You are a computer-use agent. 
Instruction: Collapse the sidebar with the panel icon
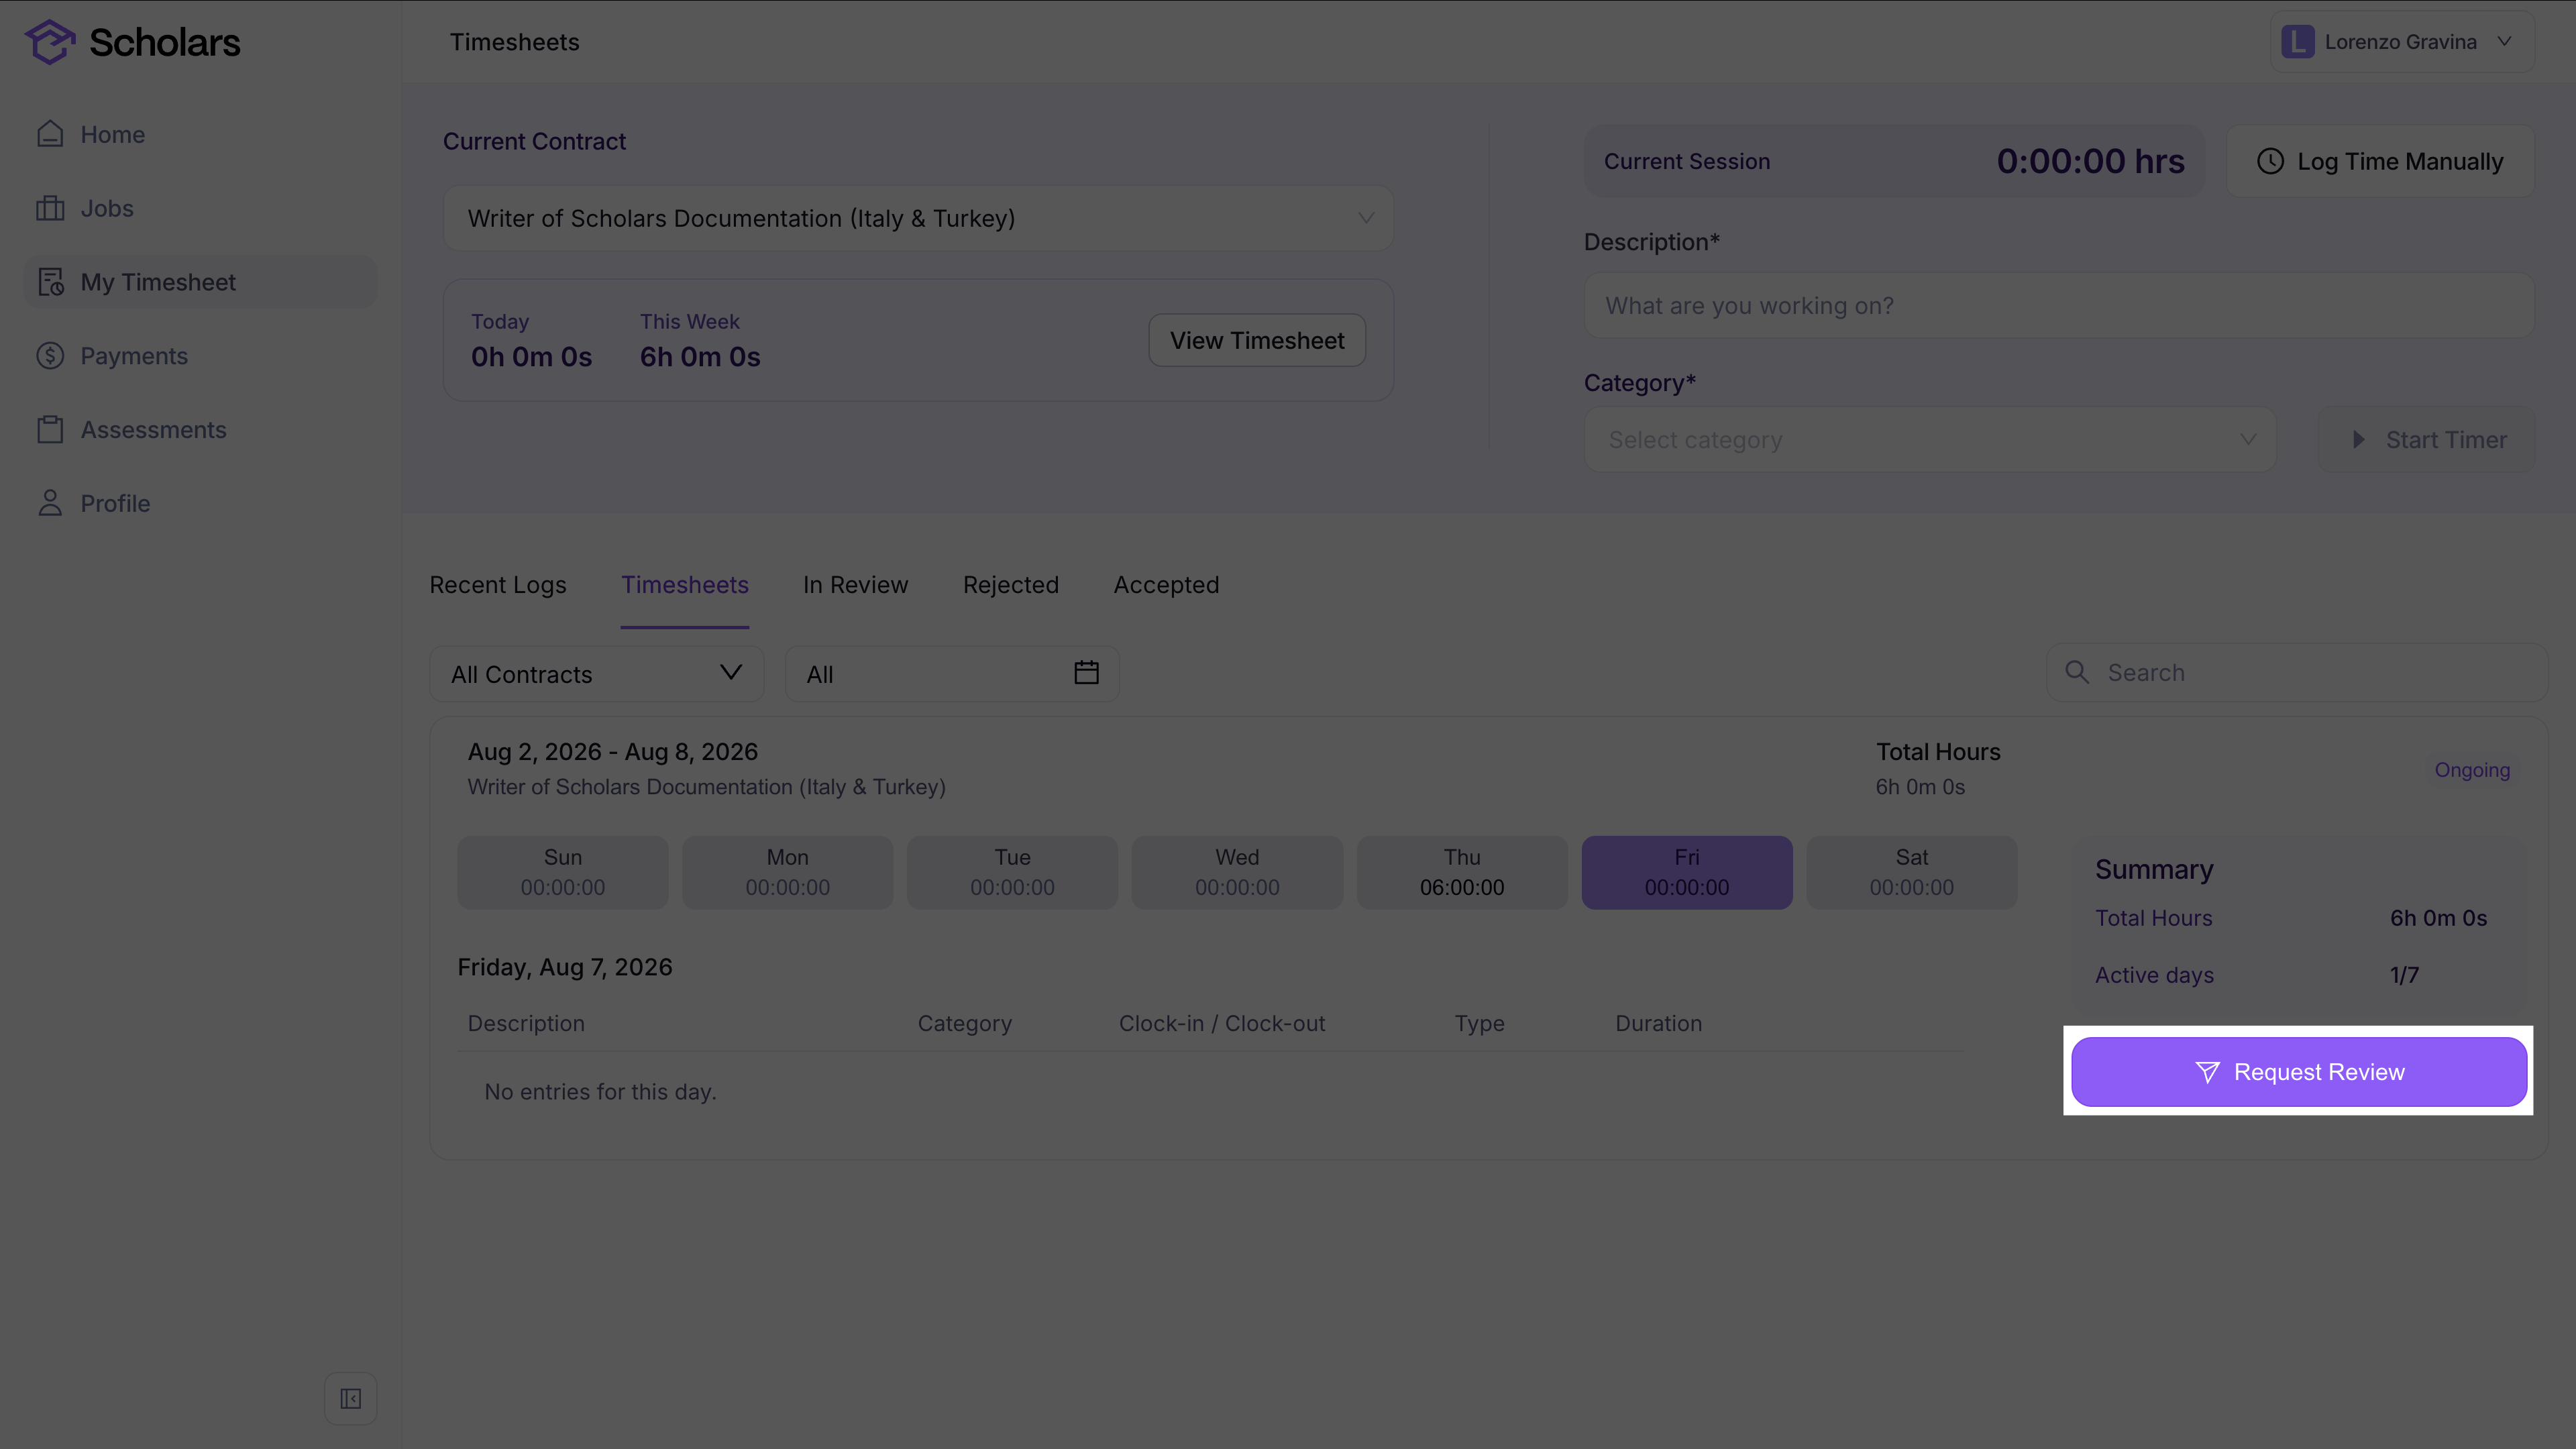click(351, 1398)
